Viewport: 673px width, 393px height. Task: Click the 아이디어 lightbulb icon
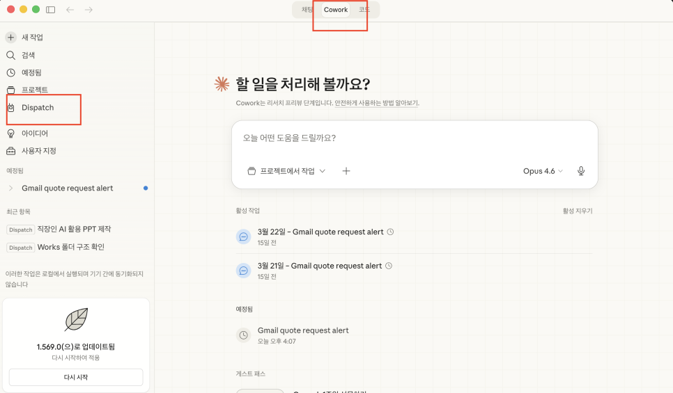tap(10, 134)
